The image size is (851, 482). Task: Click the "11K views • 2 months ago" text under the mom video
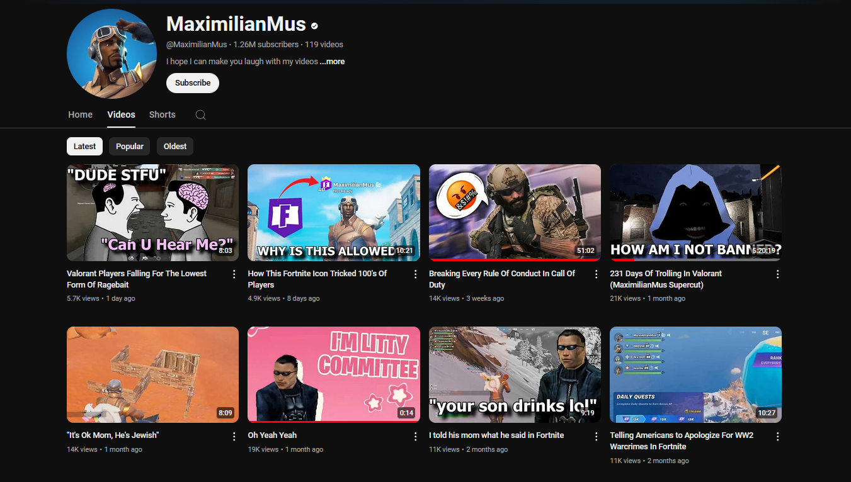pyautogui.click(x=468, y=449)
